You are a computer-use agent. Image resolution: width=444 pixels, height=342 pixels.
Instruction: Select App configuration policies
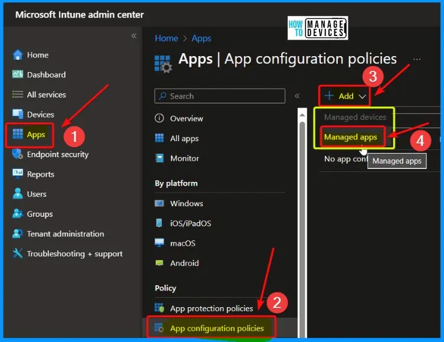(217, 328)
